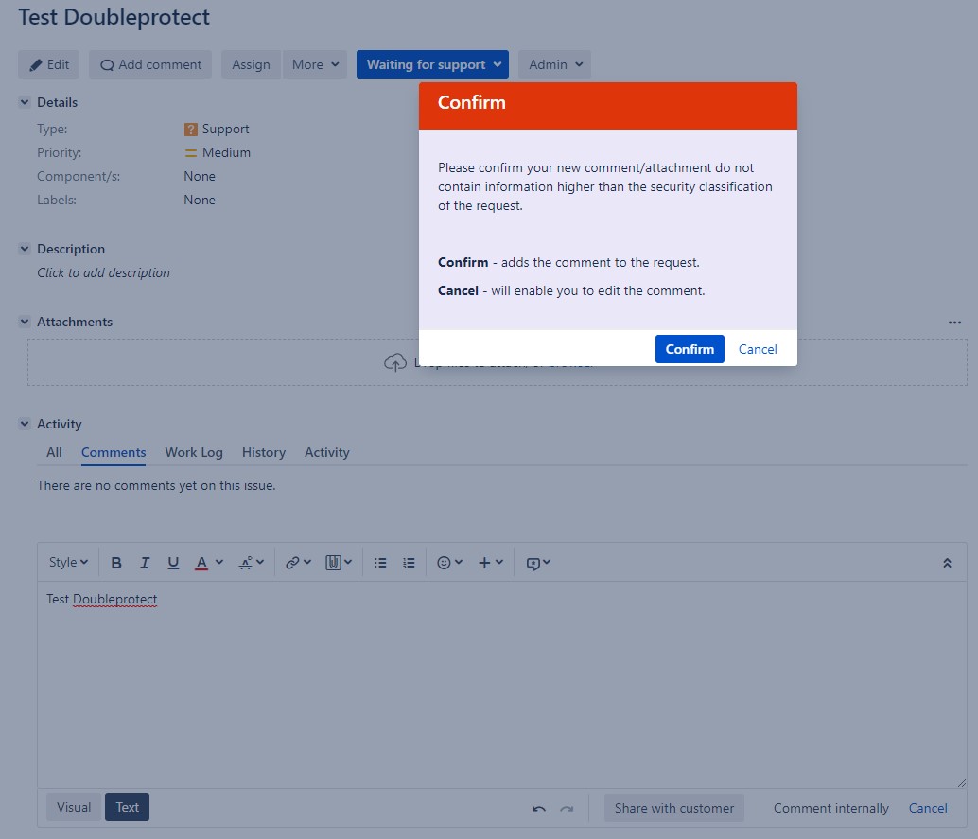Insert a bulleted list

(380, 563)
